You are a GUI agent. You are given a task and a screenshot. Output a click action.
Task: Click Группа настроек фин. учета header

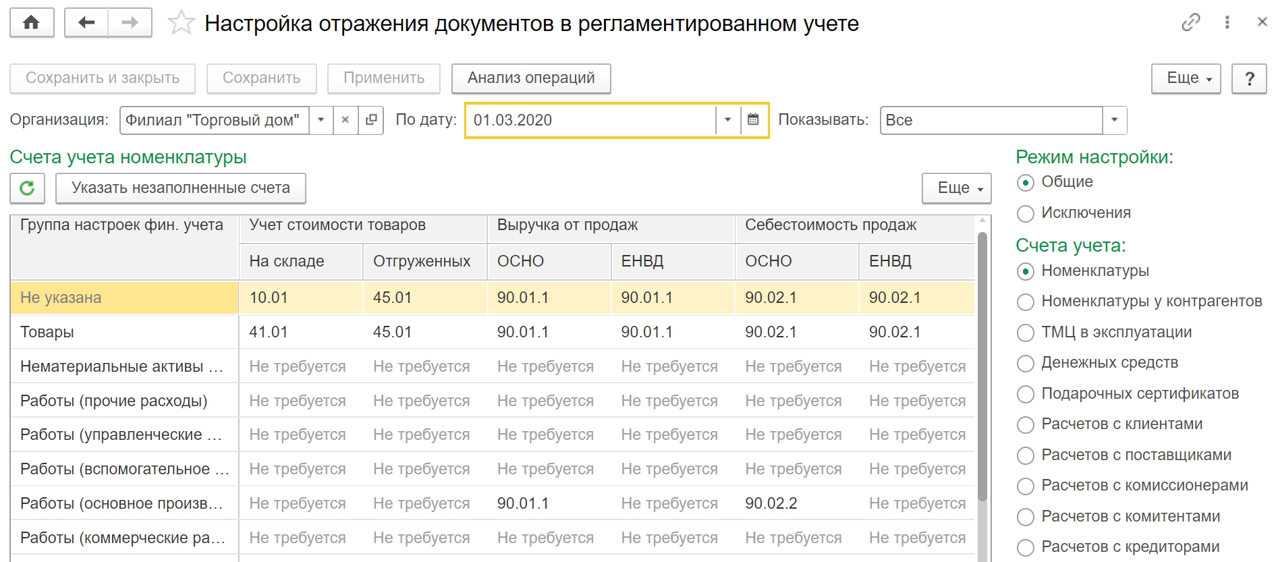click(x=125, y=247)
